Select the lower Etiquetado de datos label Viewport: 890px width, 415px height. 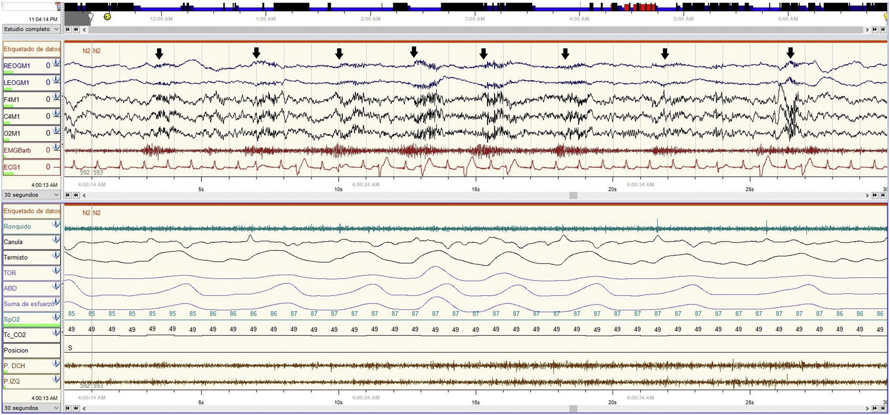click(32, 211)
